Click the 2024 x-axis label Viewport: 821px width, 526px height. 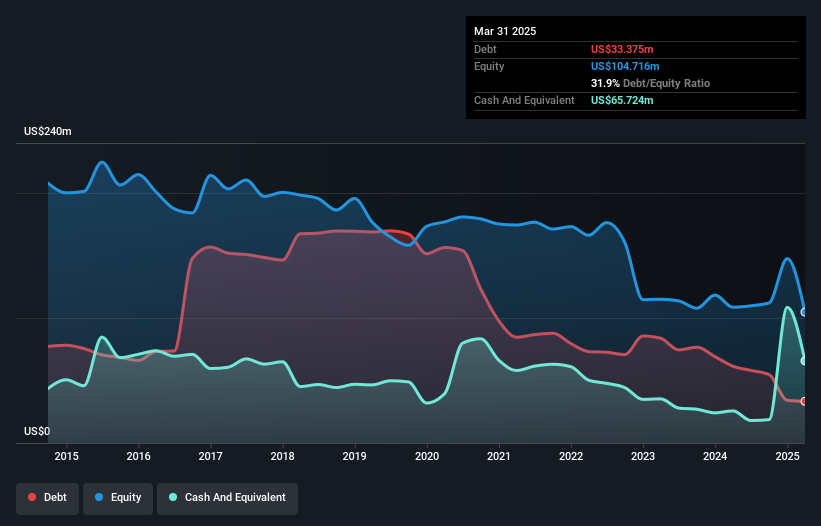(715, 456)
